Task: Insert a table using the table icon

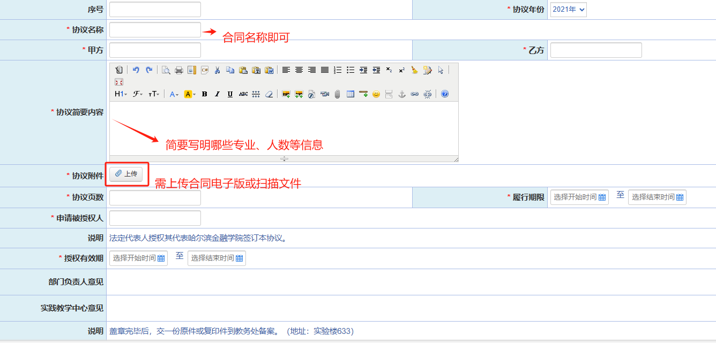Action: click(x=350, y=94)
